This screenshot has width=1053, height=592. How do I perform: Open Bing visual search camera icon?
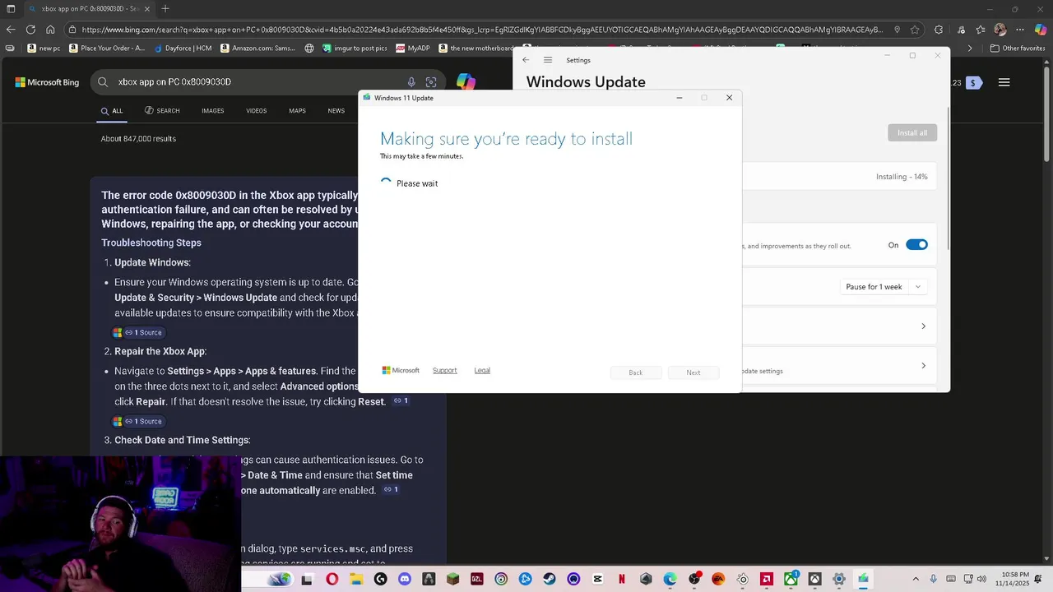[431, 82]
